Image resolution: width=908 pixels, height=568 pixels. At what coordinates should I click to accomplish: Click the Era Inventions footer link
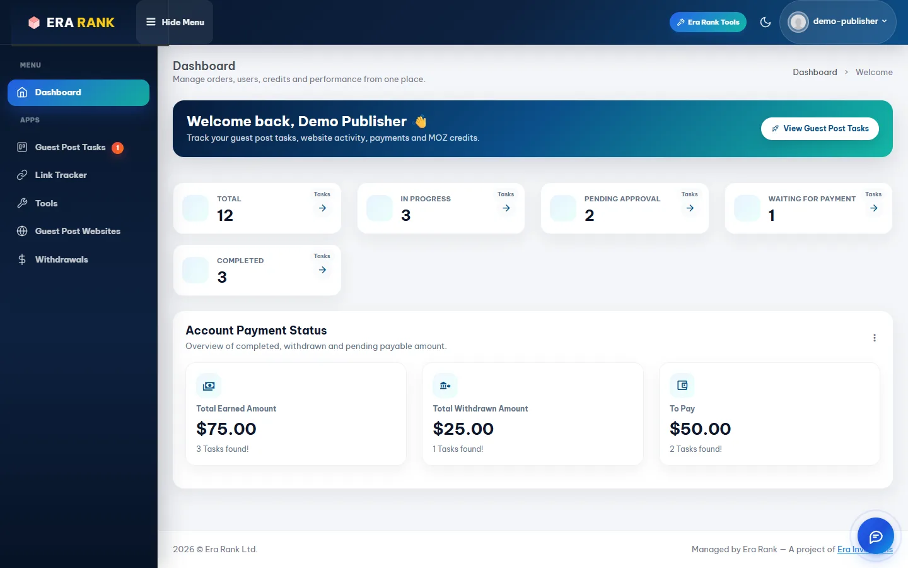[864, 550]
